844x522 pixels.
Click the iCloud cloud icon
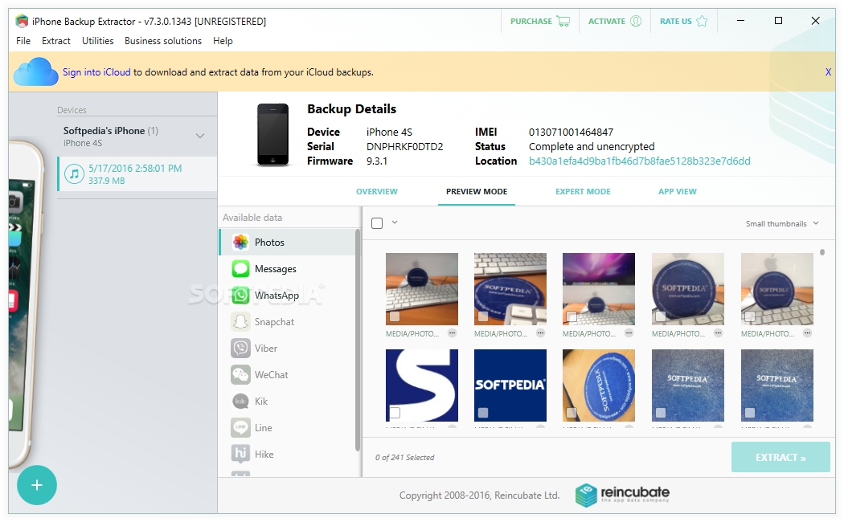35,72
